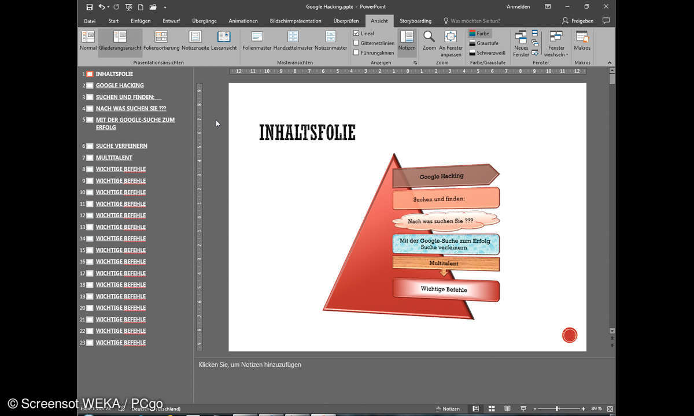Click Wichtige Befehle shape on slide
Image resolution: width=694 pixels, height=416 pixels.
[x=445, y=289]
